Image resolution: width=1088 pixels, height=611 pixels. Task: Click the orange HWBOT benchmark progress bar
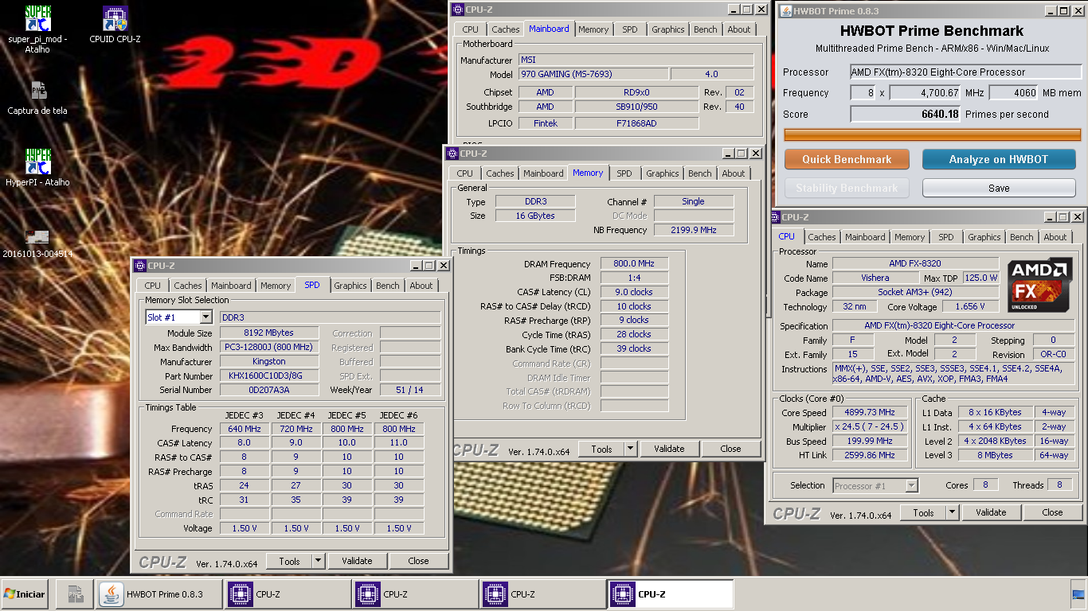[933, 135]
